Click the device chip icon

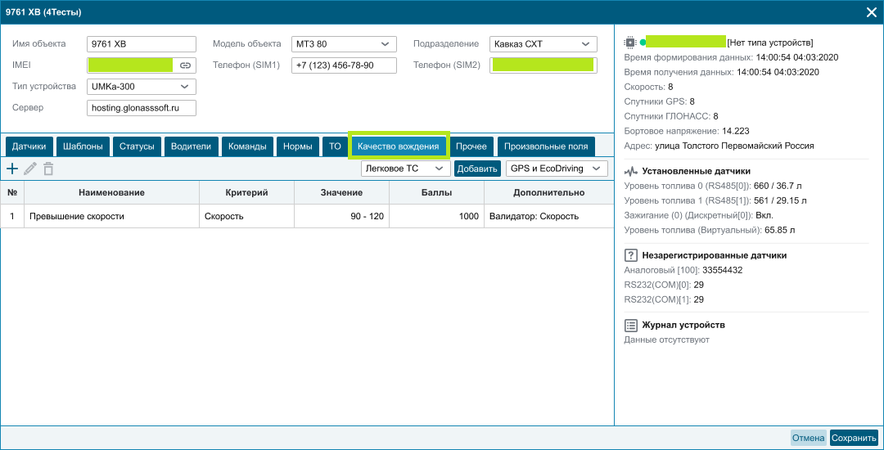pyautogui.click(x=630, y=43)
